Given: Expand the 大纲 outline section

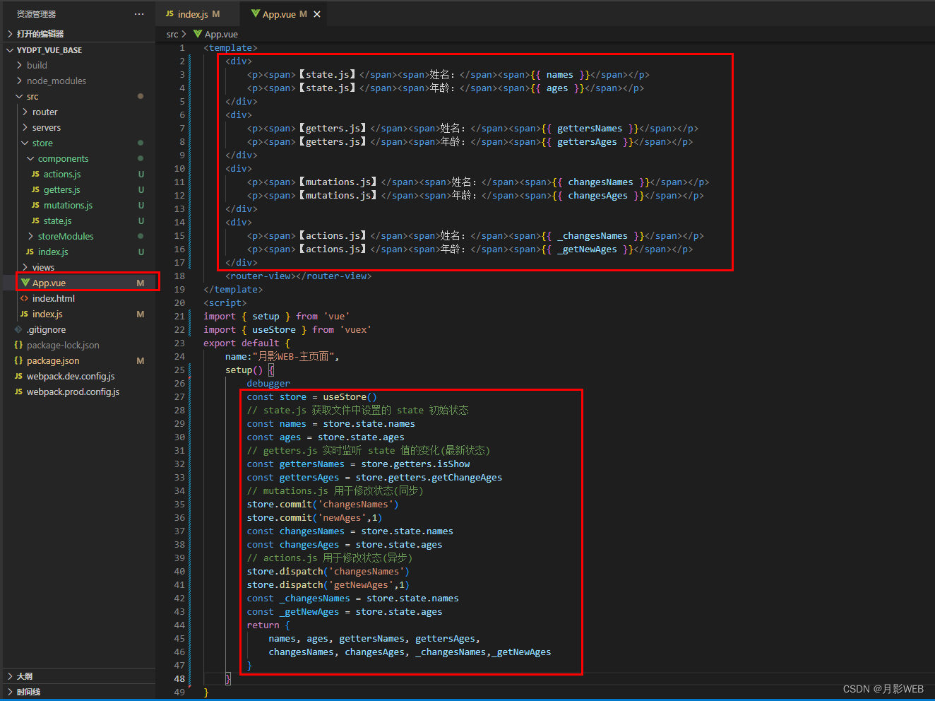Looking at the screenshot, I should coord(10,676).
